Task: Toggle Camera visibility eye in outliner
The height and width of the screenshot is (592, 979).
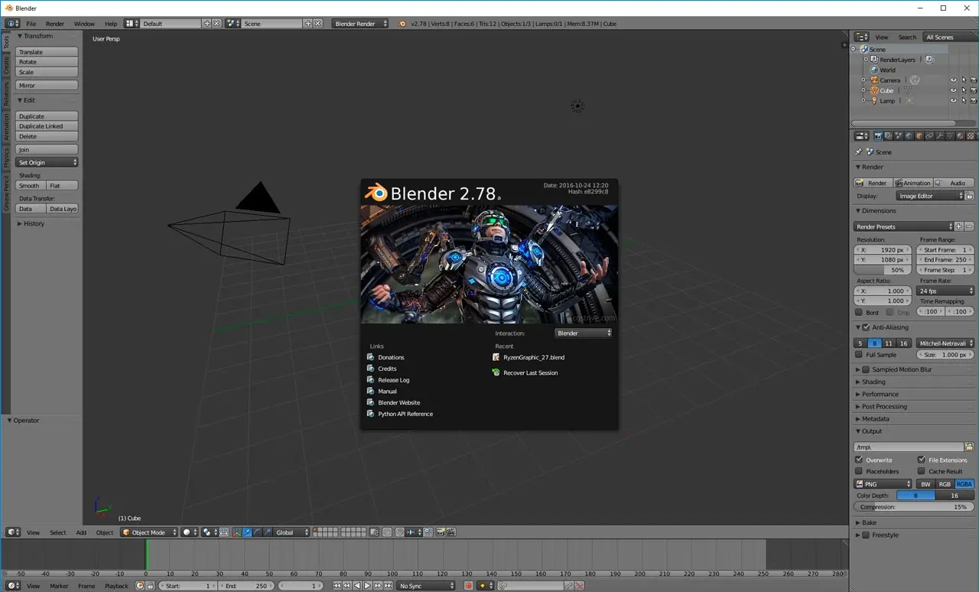Action: point(954,80)
